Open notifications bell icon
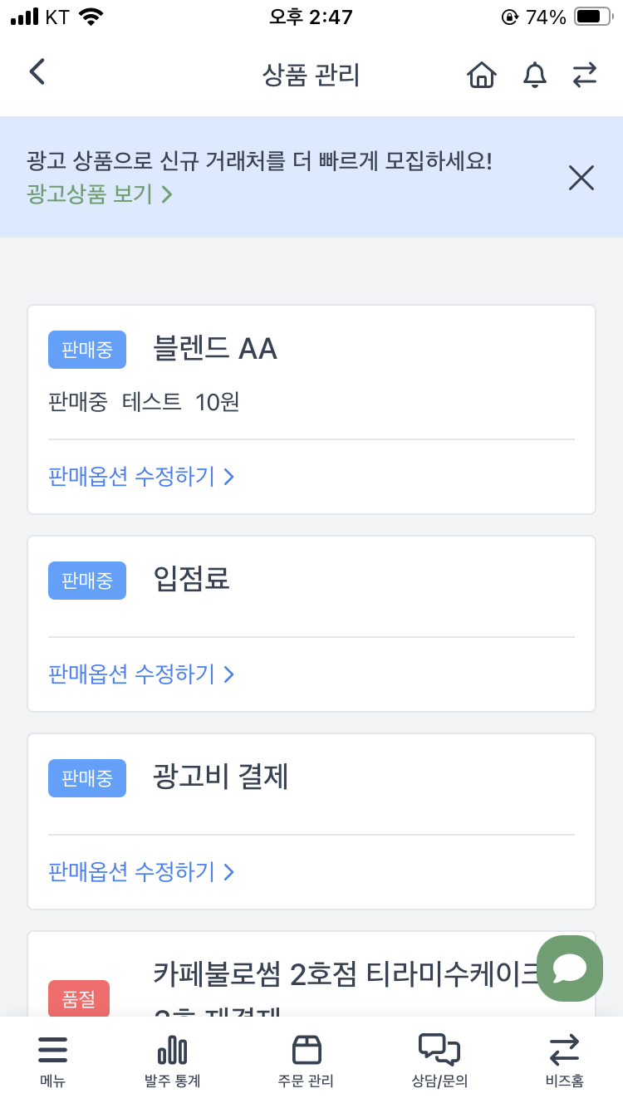This screenshot has width=623, height=1108. [x=534, y=76]
